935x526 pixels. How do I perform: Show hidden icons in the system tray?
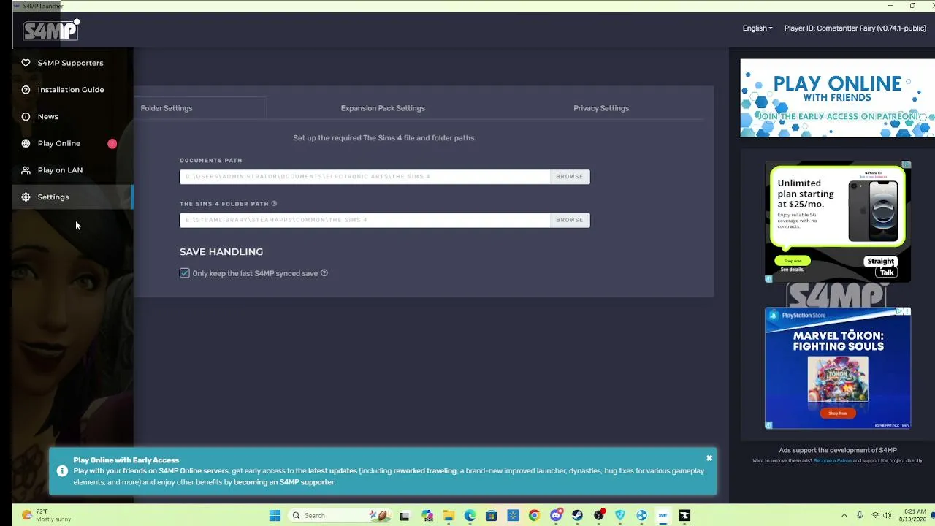844,516
